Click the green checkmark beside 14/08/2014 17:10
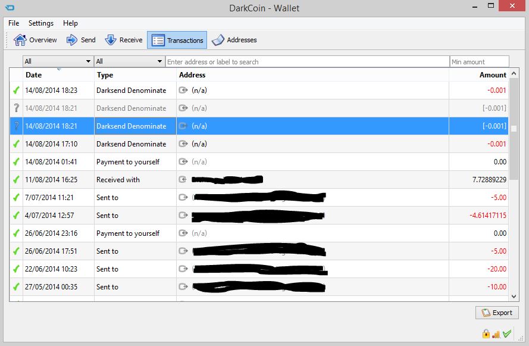This screenshot has width=529, height=346. [x=16, y=144]
